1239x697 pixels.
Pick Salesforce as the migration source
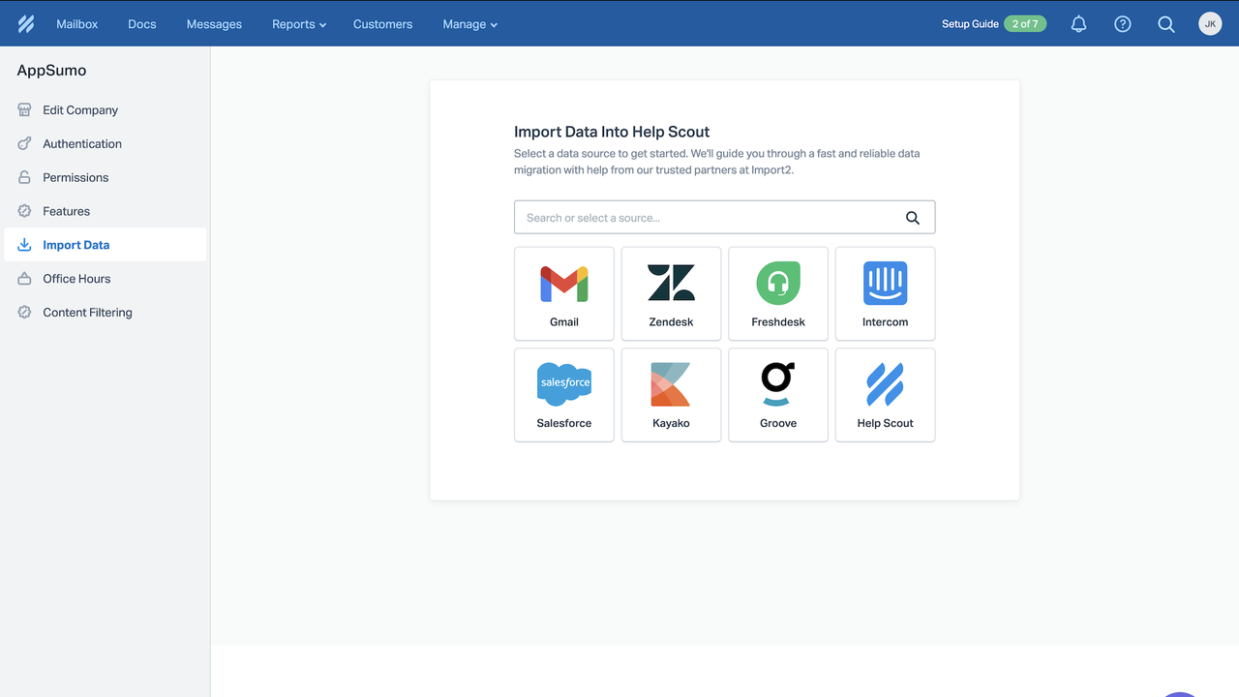click(x=563, y=394)
